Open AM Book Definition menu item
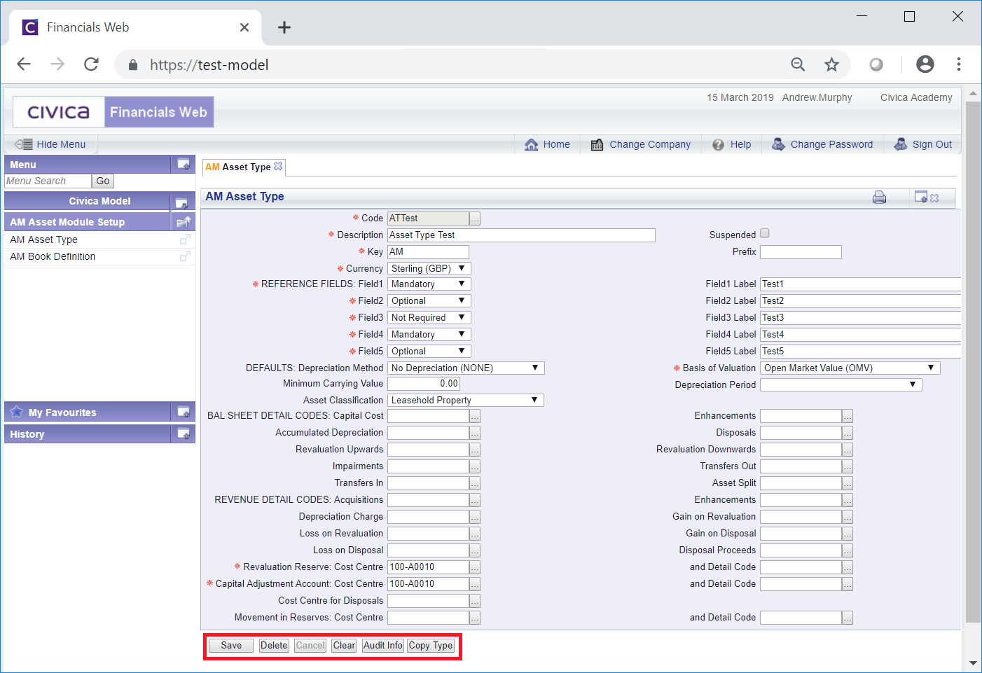The width and height of the screenshot is (982, 673). coord(53,256)
